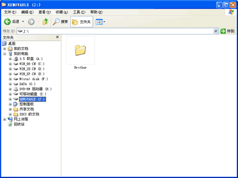Open the Tools (T) menu

click(x=79, y=12)
